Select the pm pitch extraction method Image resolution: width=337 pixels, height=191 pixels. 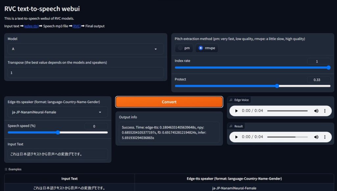click(x=184, y=48)
